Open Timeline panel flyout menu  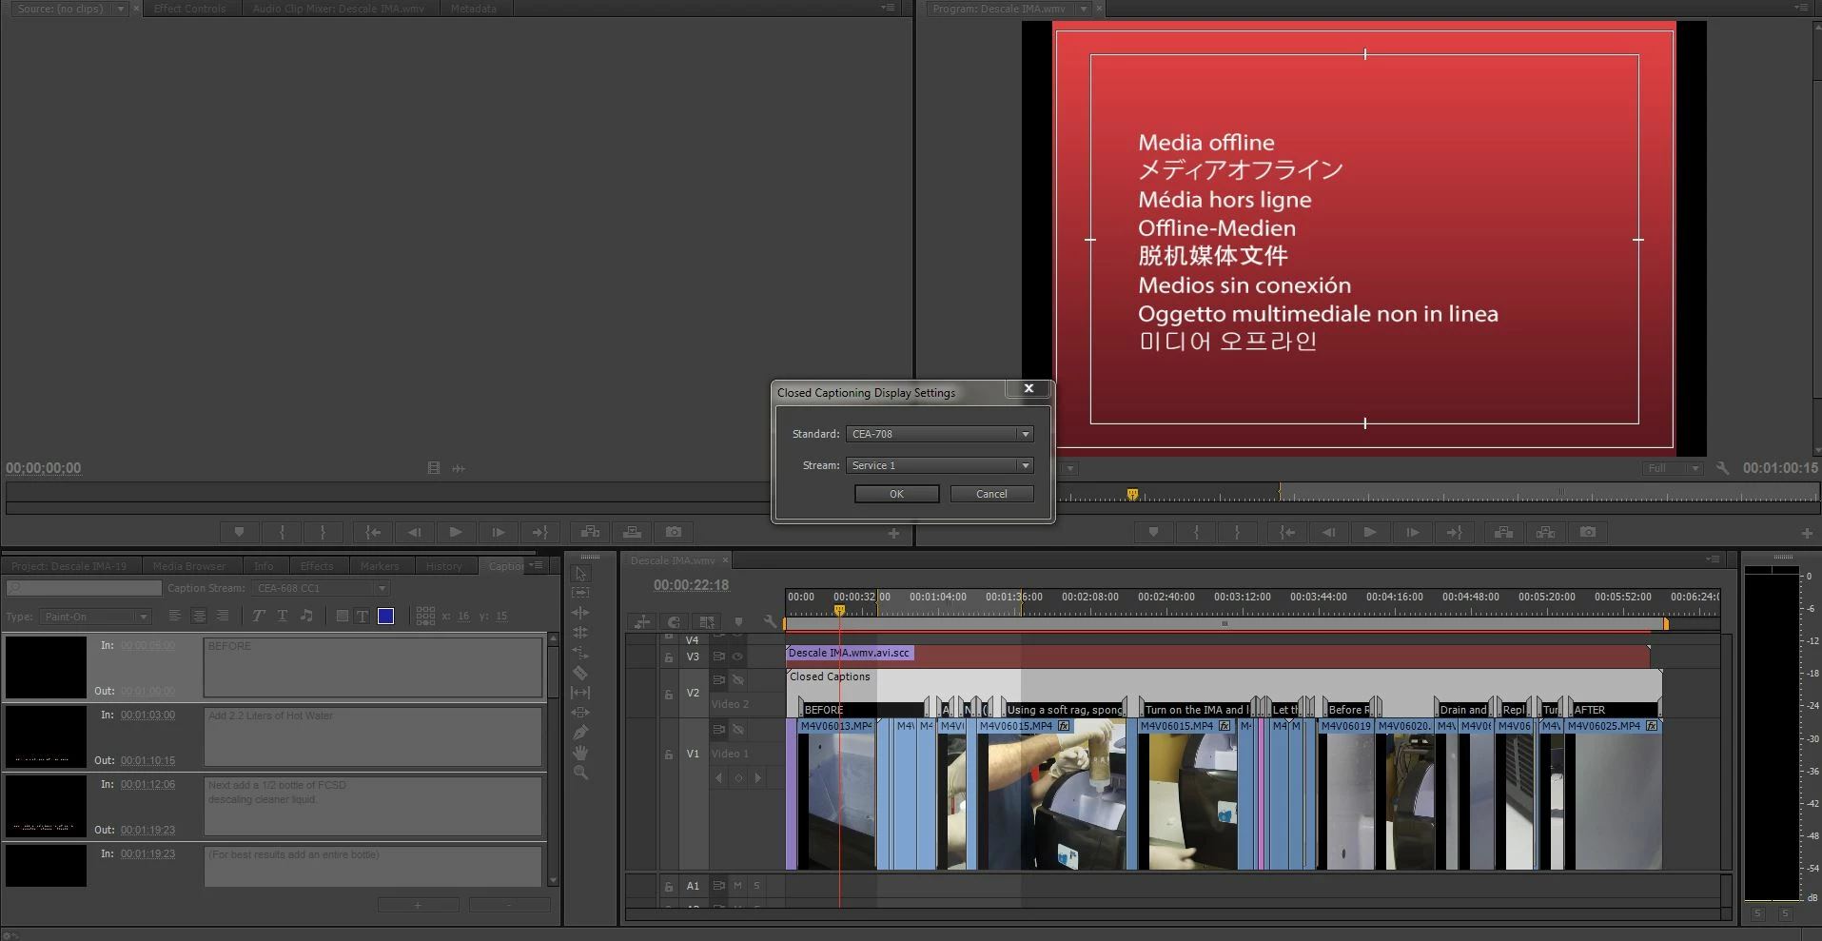1713,559
